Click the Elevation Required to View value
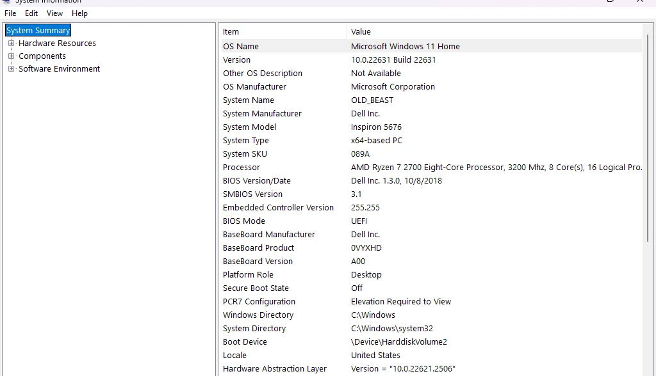The image size is (656, 376). (x=401, y=302)
